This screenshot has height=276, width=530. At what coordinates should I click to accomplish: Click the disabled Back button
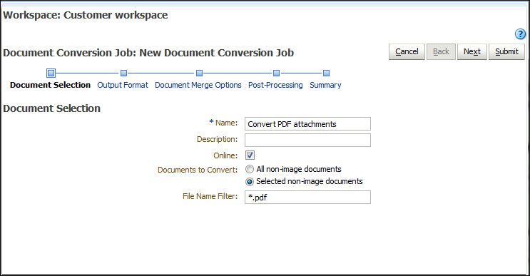click(x=441, y=51)
